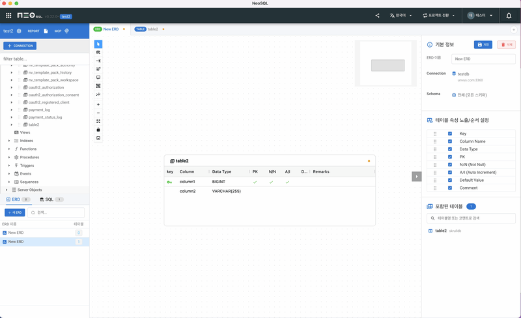The height and width of the screenshot is (318, 521).
Task: Click the zoom in plus icon
Action: 98,104
